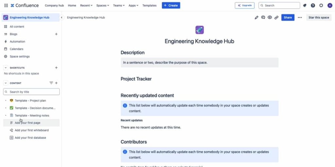Collapse the Shortcuts section chevron
This screenshot has width=335, height=167.
[6, 68]
